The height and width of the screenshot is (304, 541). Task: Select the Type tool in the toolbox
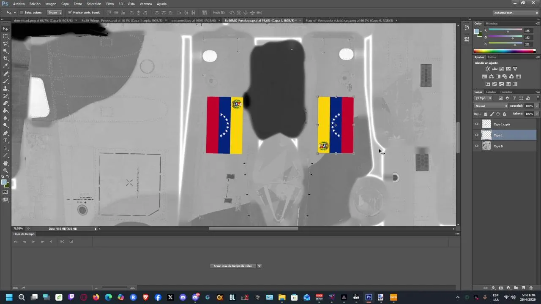click(x=5, y=141)
